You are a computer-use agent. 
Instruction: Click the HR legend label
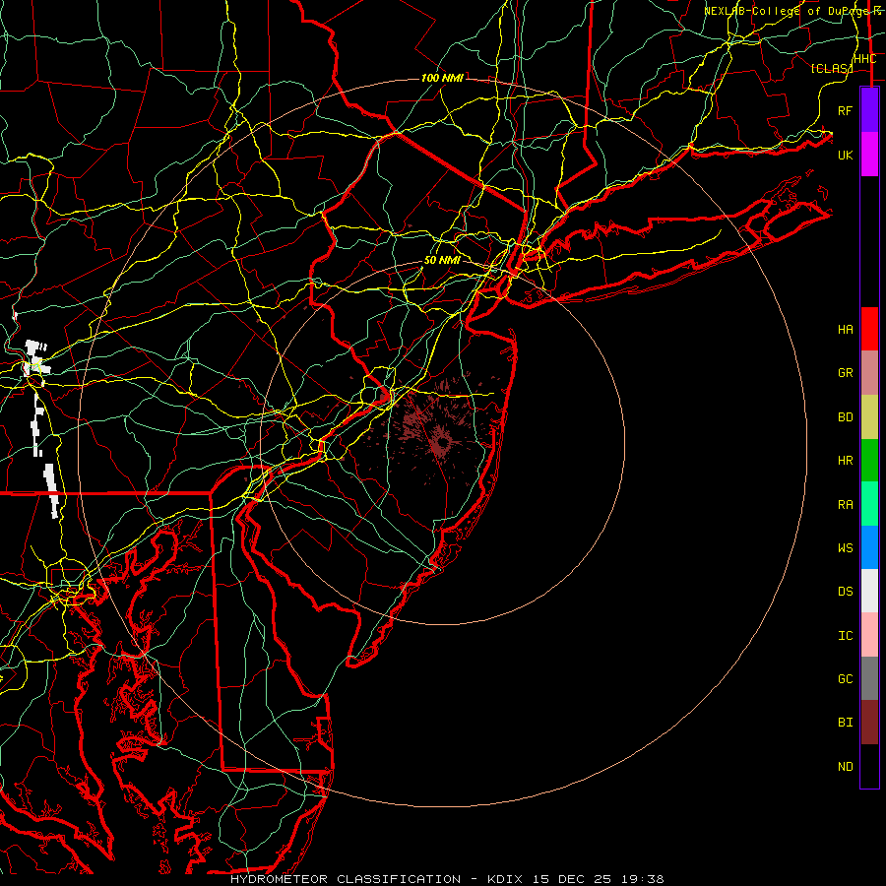(846, 461)
